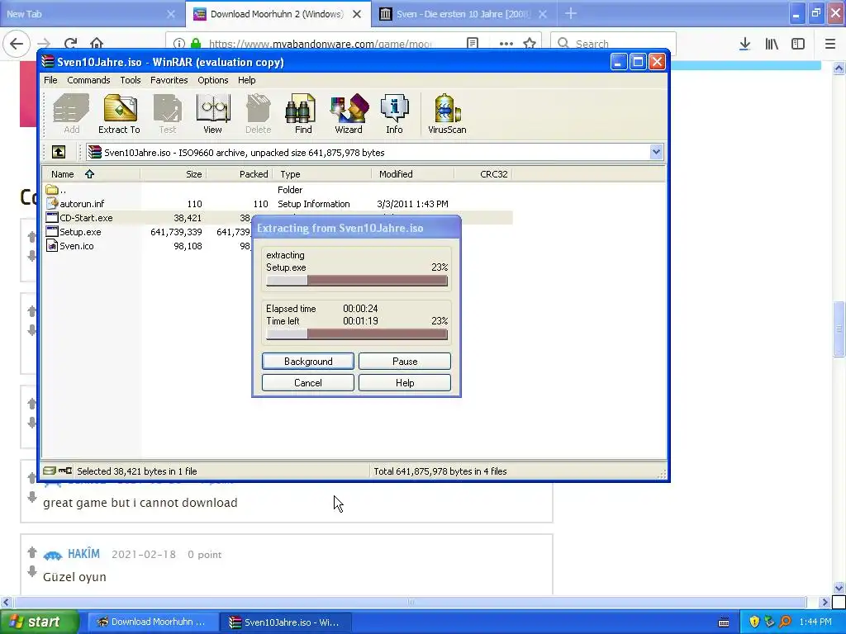Launch the Wizard toolbar icon
The height and width of the screenshot is (634, 846).
(349, 114)
